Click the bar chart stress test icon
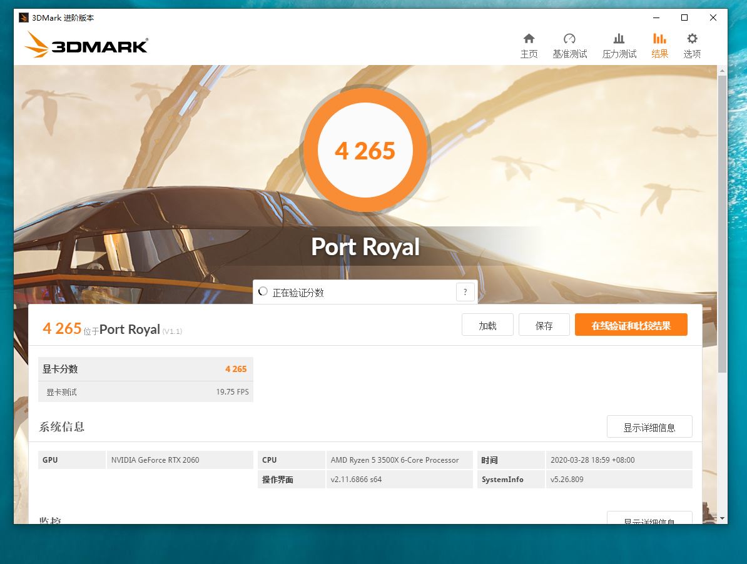 click(619, 39)
